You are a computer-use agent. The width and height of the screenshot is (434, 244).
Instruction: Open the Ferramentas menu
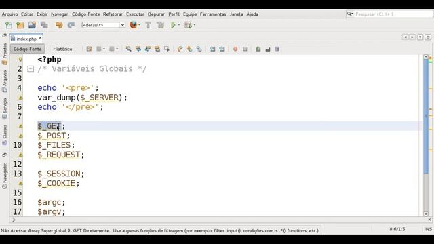pos(213,14)
